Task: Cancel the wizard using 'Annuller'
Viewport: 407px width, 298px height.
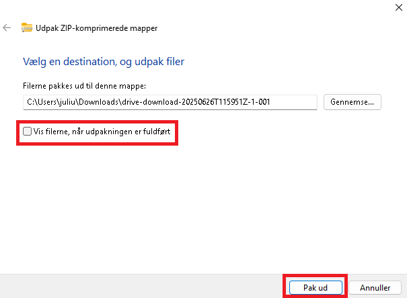Action: 375,287
